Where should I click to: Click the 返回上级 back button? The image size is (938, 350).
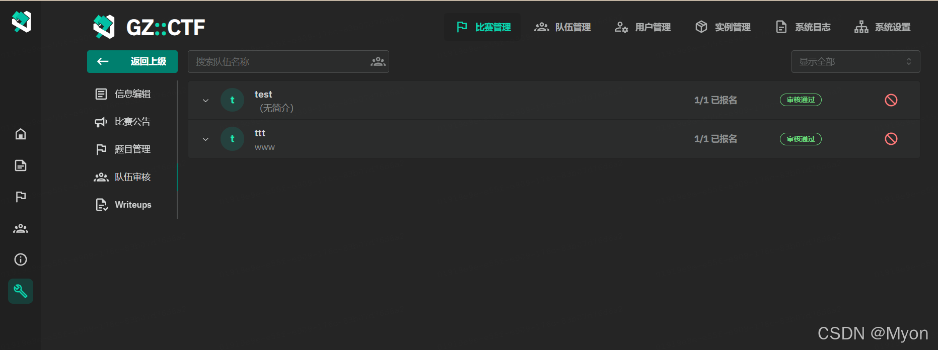(x=132, y=61)
